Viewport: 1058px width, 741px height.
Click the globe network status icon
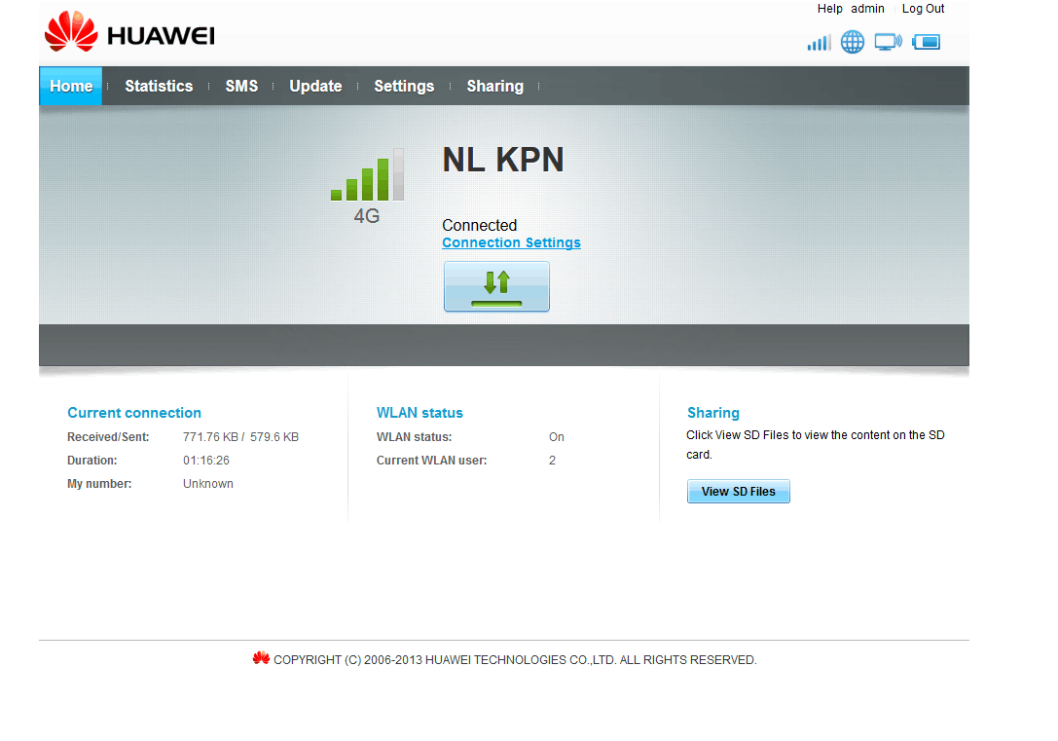pos(853,42)
